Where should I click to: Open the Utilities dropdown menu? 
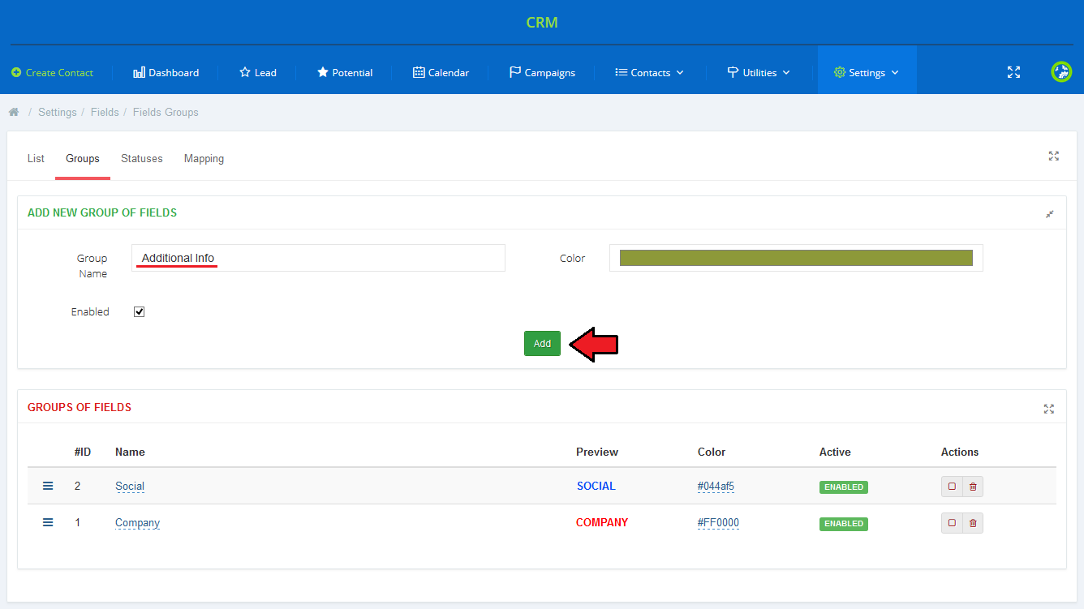(759, 72)
